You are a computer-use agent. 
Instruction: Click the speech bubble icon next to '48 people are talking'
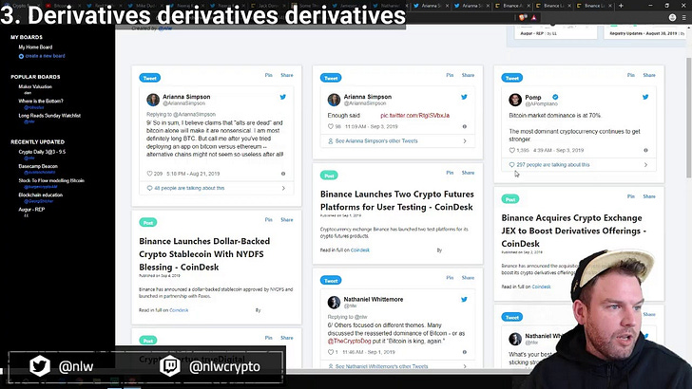149,188
